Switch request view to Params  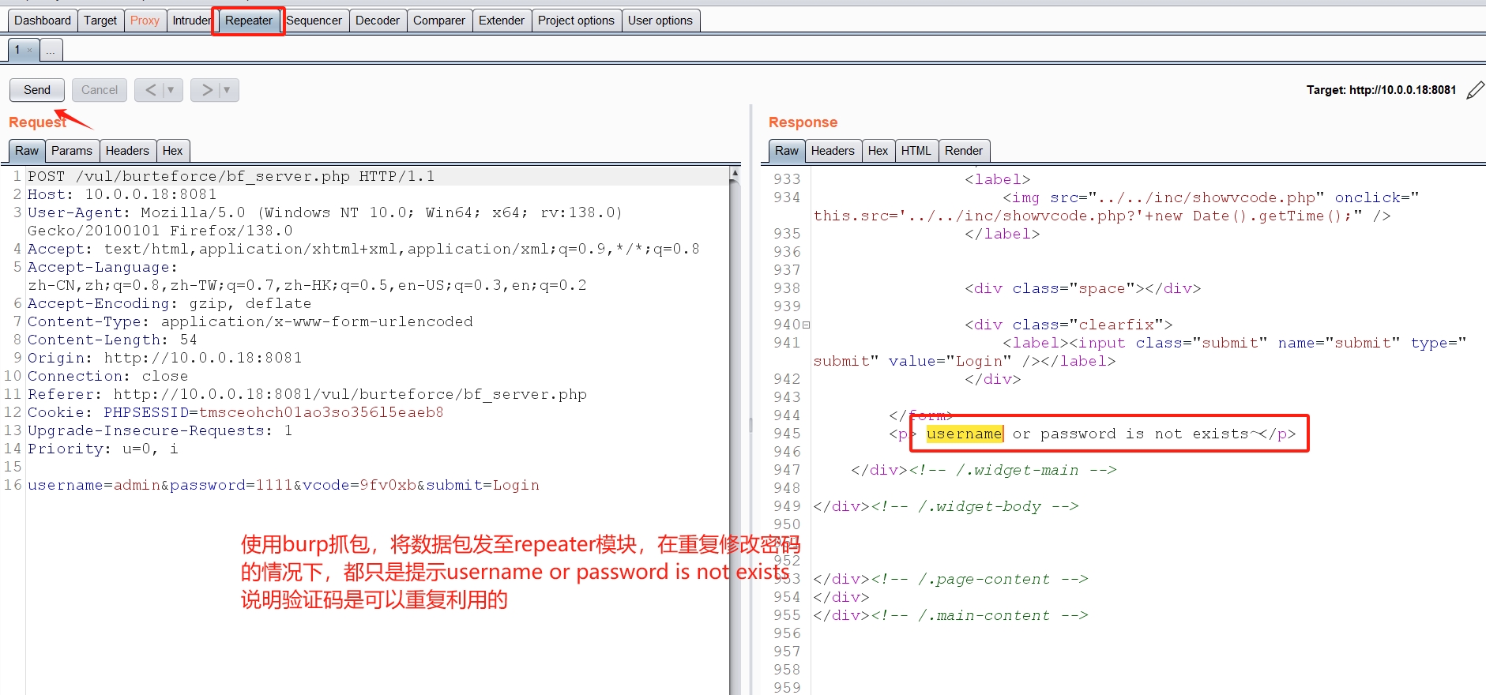click(x=72, y=151)
